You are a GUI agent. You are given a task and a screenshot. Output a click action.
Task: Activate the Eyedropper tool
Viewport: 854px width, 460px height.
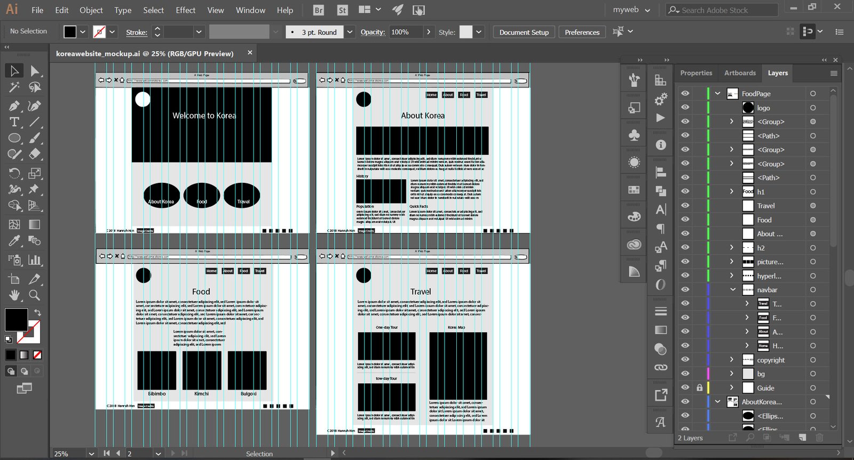click(x=14, y=241)
